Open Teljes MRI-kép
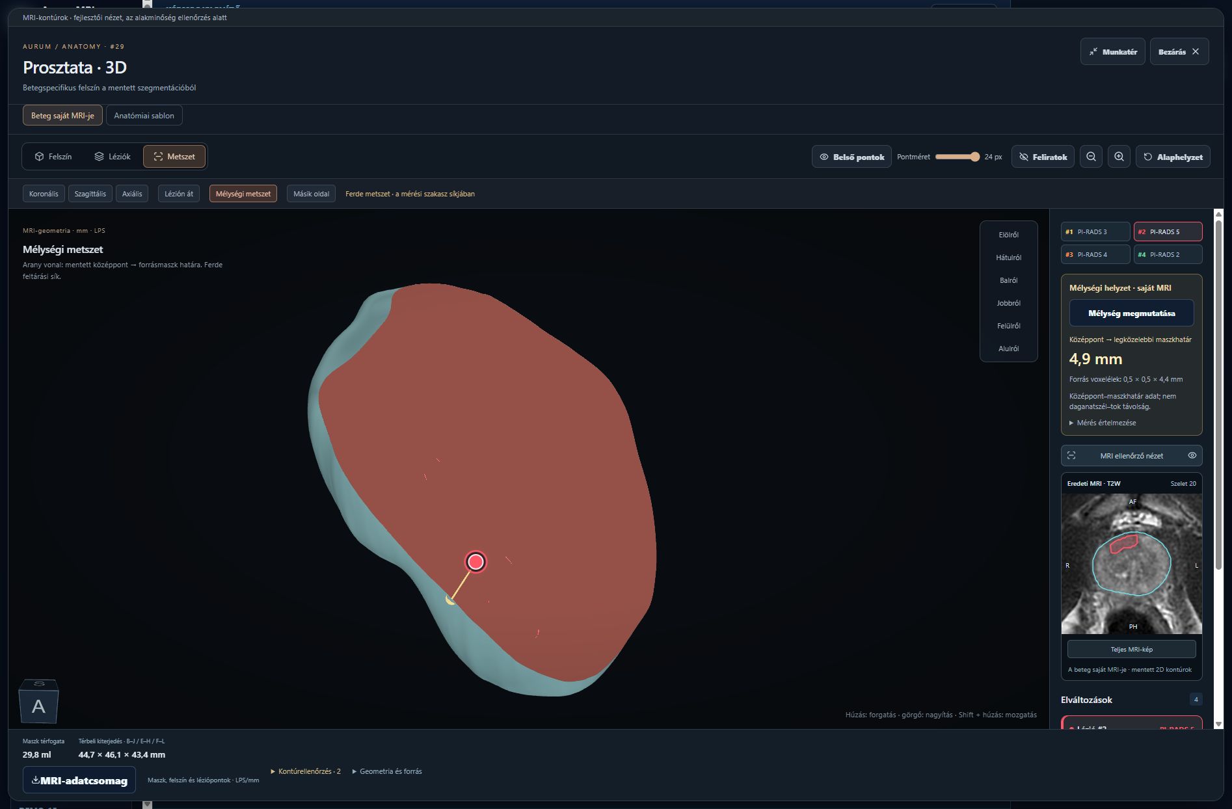This screenshot has height=809, width=1232. (x=1131, y=649)
